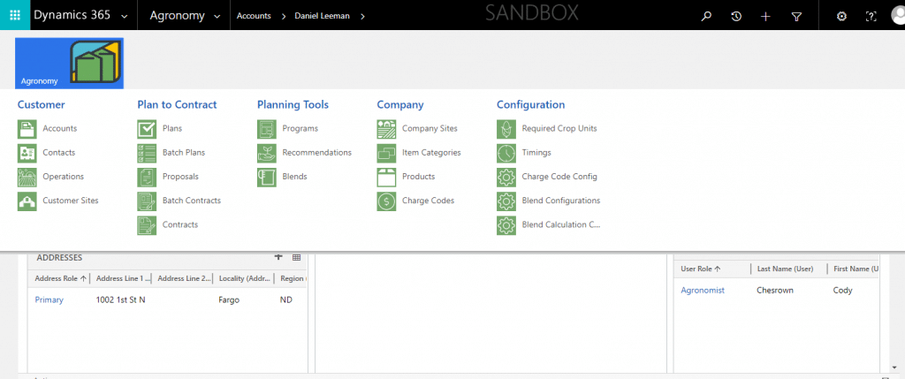Screen dimensions: 905x379
Task: Click the search magnifier icon
Action: coord(705,16)
